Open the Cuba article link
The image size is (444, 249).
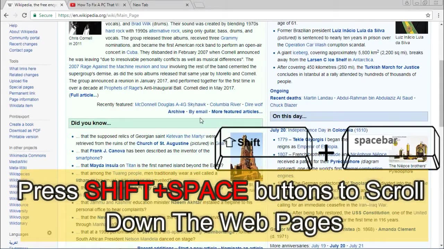[x=132, y=52]
